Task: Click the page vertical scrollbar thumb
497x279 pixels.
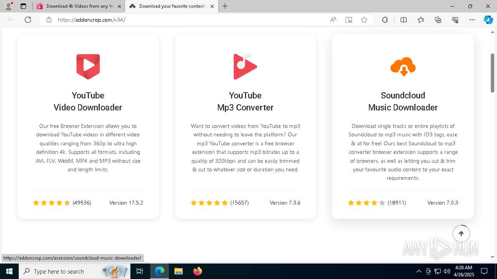Action: [492, 73]
